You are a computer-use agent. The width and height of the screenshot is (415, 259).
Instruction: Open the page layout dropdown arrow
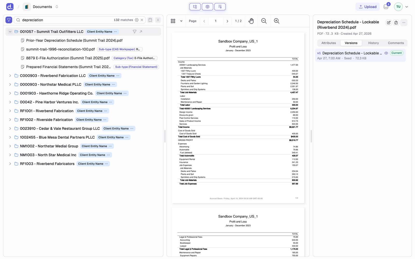click(181, 21)
